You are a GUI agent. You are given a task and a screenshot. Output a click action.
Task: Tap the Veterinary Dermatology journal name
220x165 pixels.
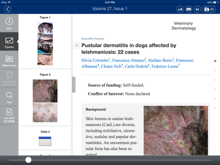click(x=184, y=26)
